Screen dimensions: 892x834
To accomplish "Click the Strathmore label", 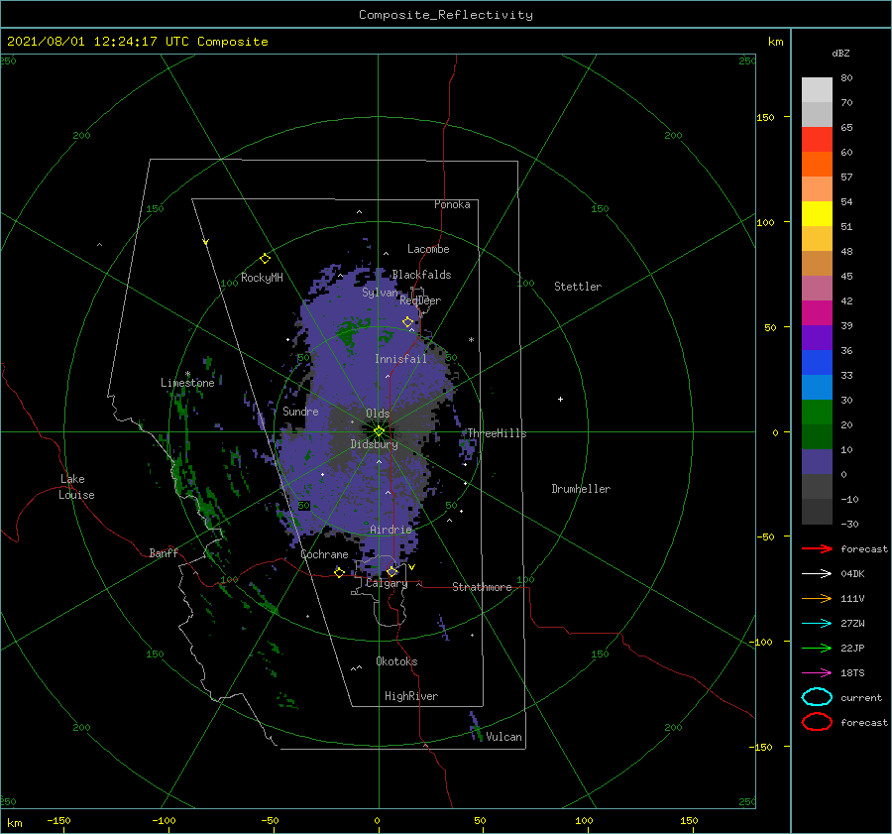I will 482,587.
